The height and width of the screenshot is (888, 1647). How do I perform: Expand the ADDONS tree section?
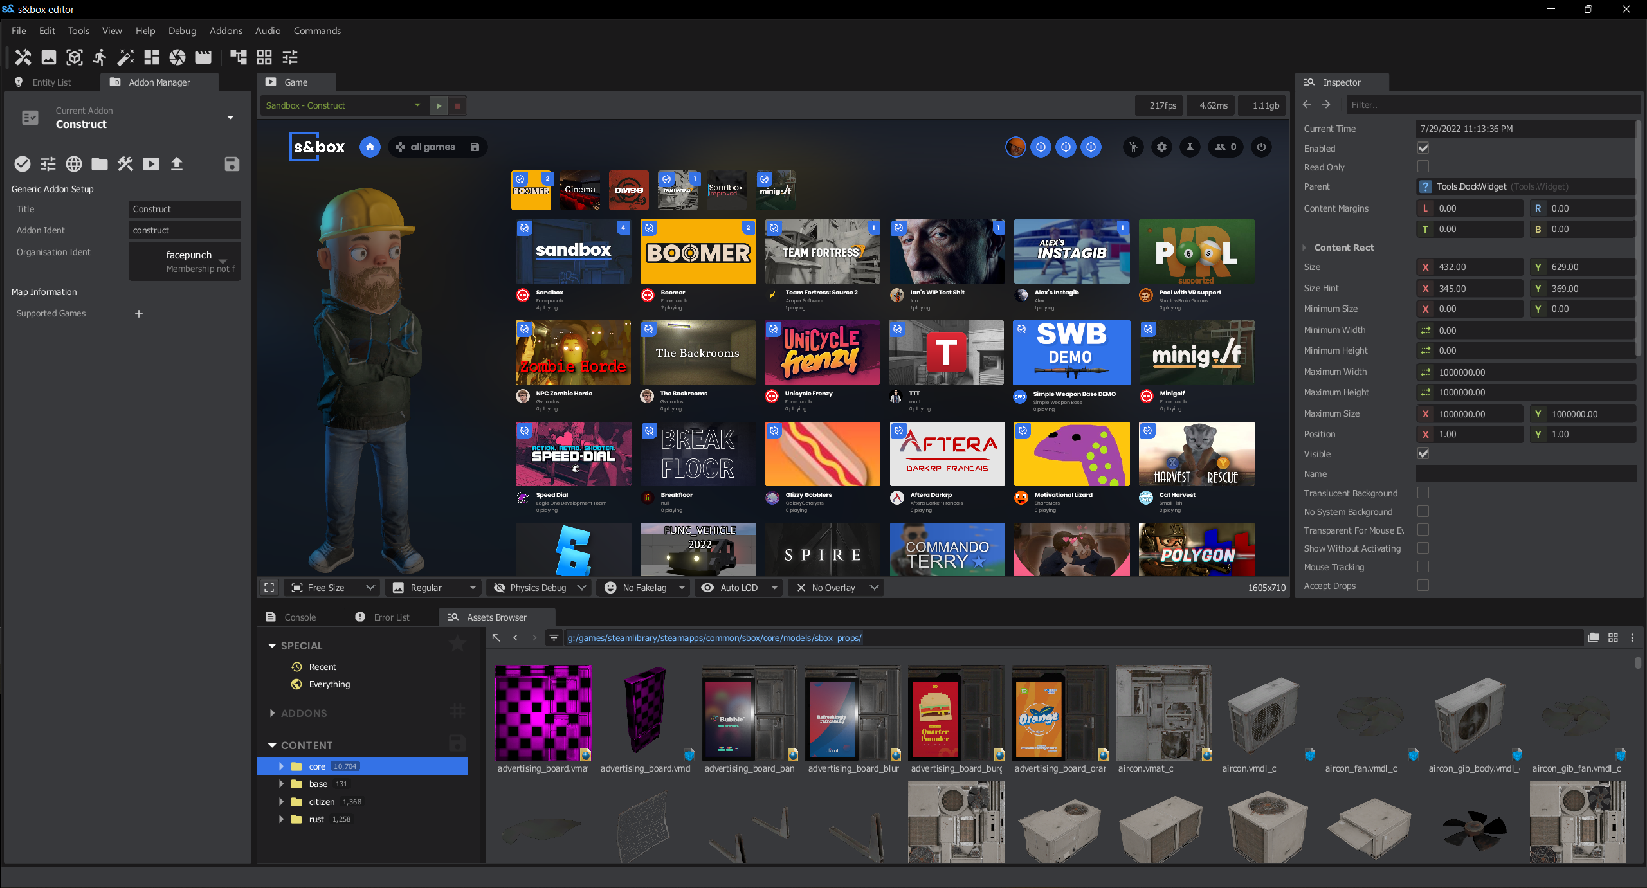[x=272, y=713]
